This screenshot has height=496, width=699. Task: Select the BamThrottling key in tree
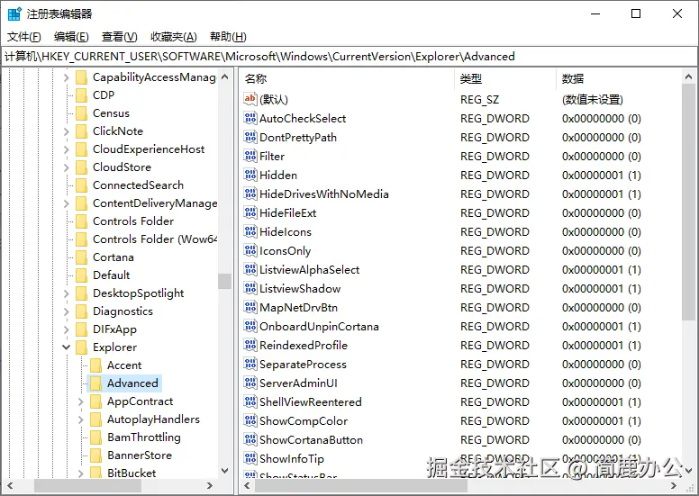pos(144,437)
